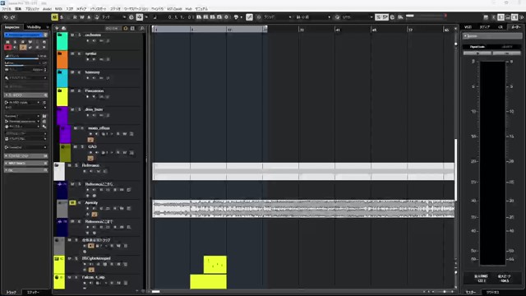Viewport: 526px width, 296px height.
Task: Click the redo arrow icon in toolbar
Action: click(13, 17)
